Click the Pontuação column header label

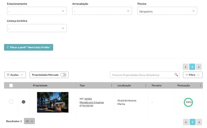click(x=184, y=85)
